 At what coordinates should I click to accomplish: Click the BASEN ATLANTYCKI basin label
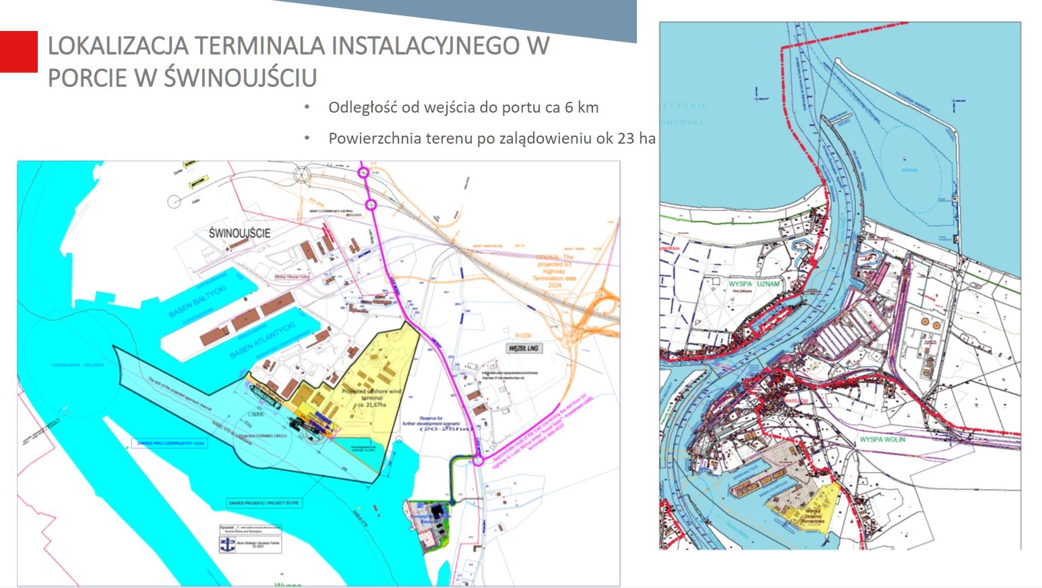pyautogui.click(x=262, y=341)
